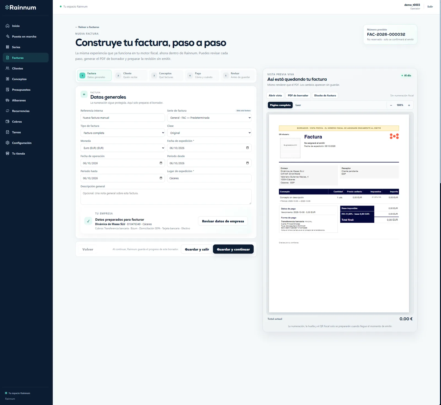Open Diseño de factura button
Viewport: 441px width, 405px height.
coord(325,95)
